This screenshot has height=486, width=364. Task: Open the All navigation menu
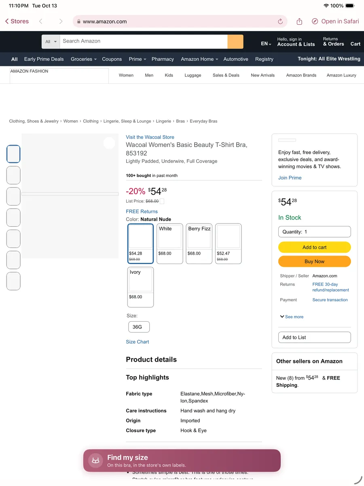point(15,59)
